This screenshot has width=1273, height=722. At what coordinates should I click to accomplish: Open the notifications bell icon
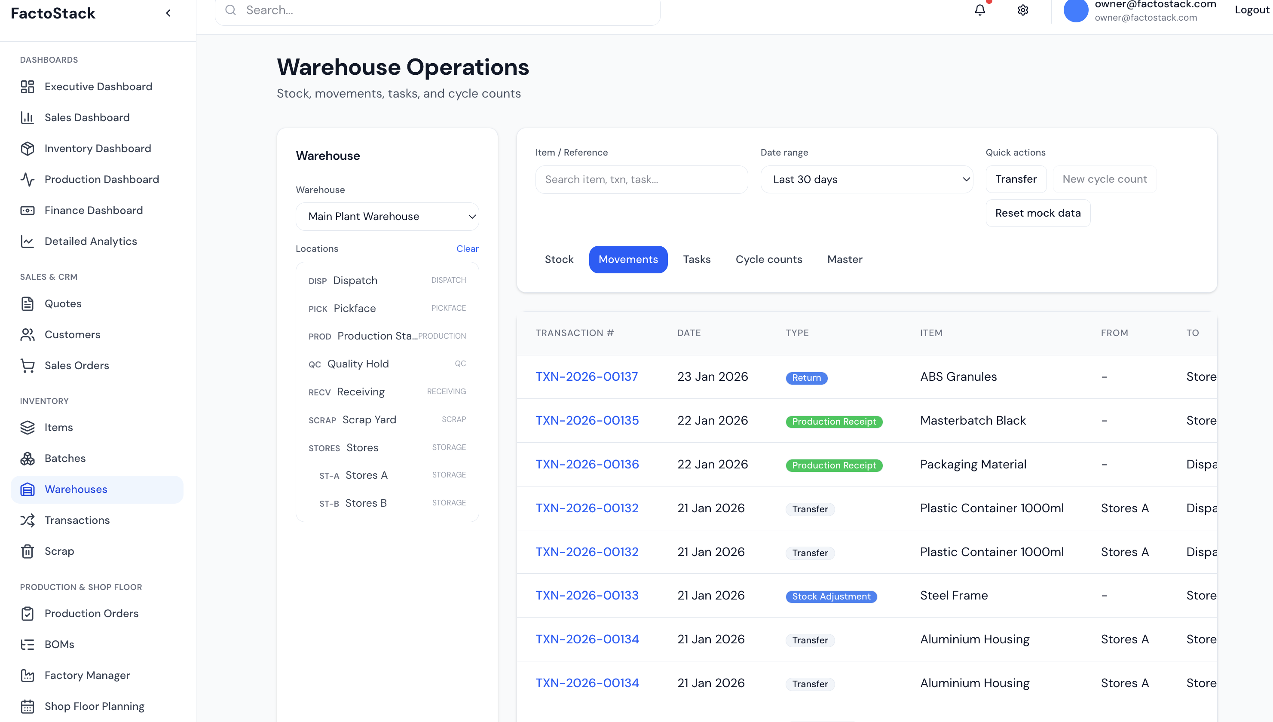(x=979, y=10)
